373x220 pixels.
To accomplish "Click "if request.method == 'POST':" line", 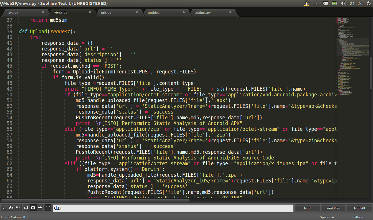I will 82,66.
